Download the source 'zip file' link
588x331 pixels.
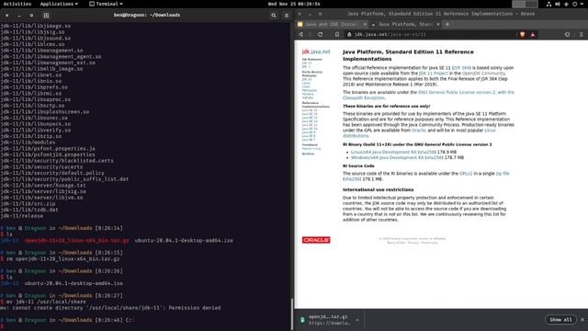(503, 174)
